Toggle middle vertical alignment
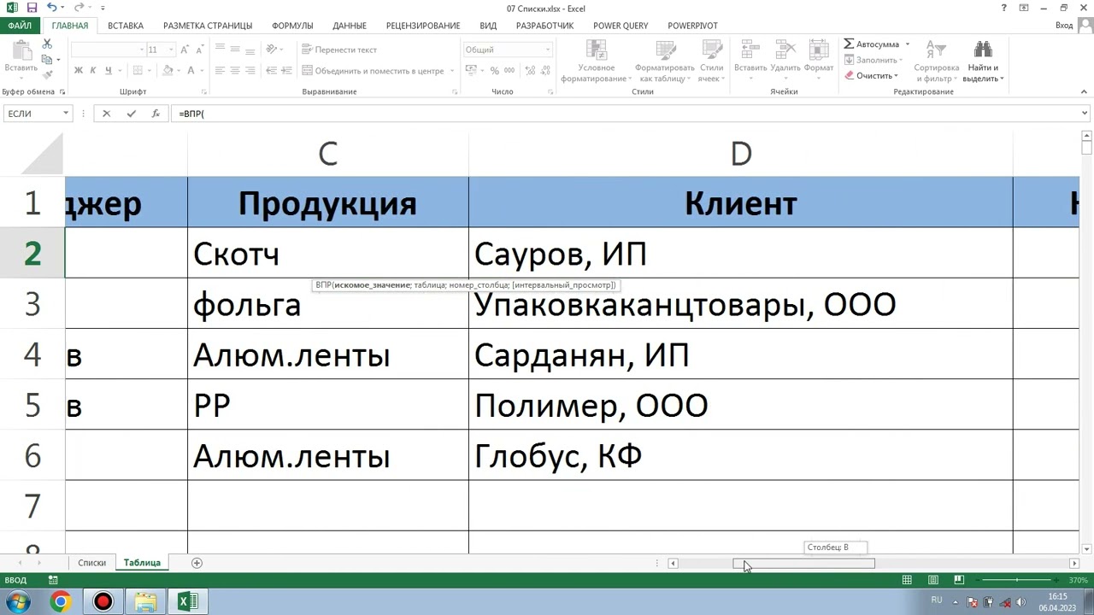 tap(235, 50)
